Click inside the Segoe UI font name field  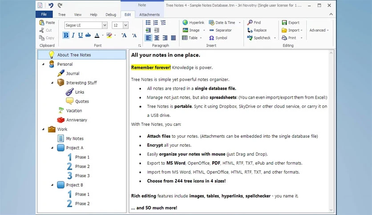point(83,25)
